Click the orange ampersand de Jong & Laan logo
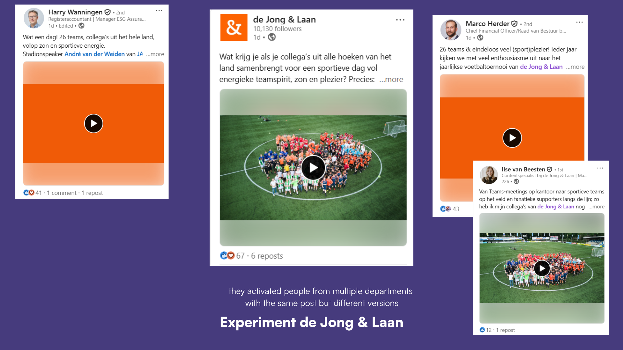 [x=234, y=27]
